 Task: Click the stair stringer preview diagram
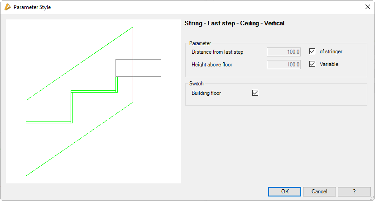point(93,101)
